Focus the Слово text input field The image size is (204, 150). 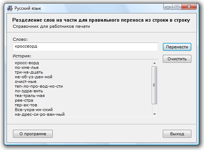85,47
